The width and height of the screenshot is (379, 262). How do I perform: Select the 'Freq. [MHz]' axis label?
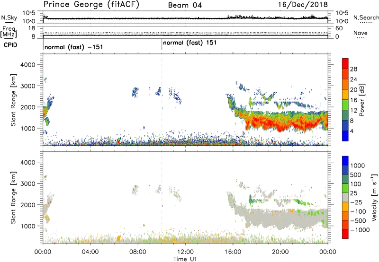coord(9,32)
